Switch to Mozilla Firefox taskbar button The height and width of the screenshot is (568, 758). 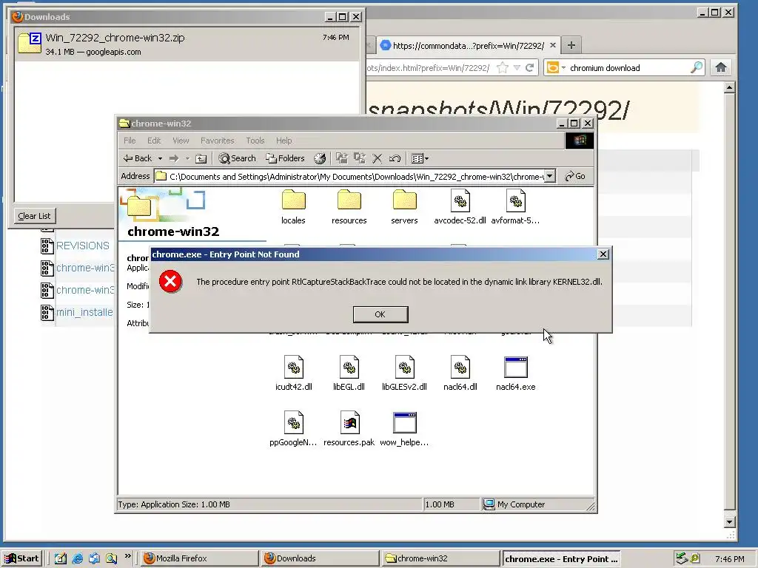coord(200,558)
